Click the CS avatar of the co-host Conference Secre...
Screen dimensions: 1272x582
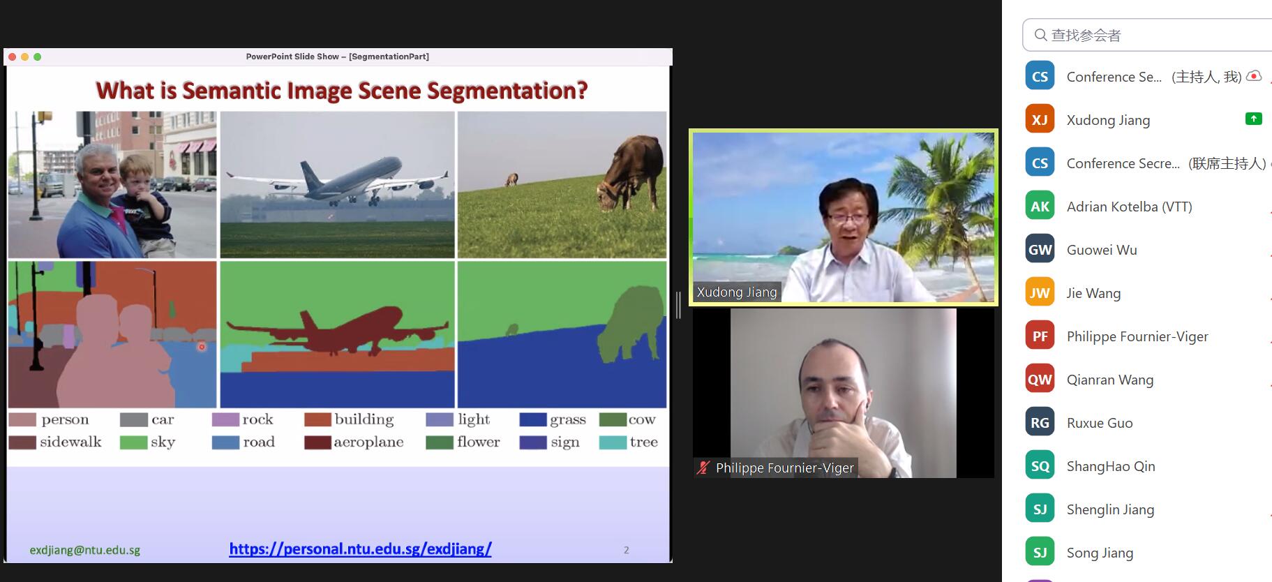click(1040, 163)
